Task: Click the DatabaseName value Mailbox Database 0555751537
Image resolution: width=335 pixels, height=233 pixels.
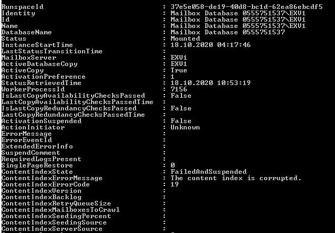Action: point(228,32)
